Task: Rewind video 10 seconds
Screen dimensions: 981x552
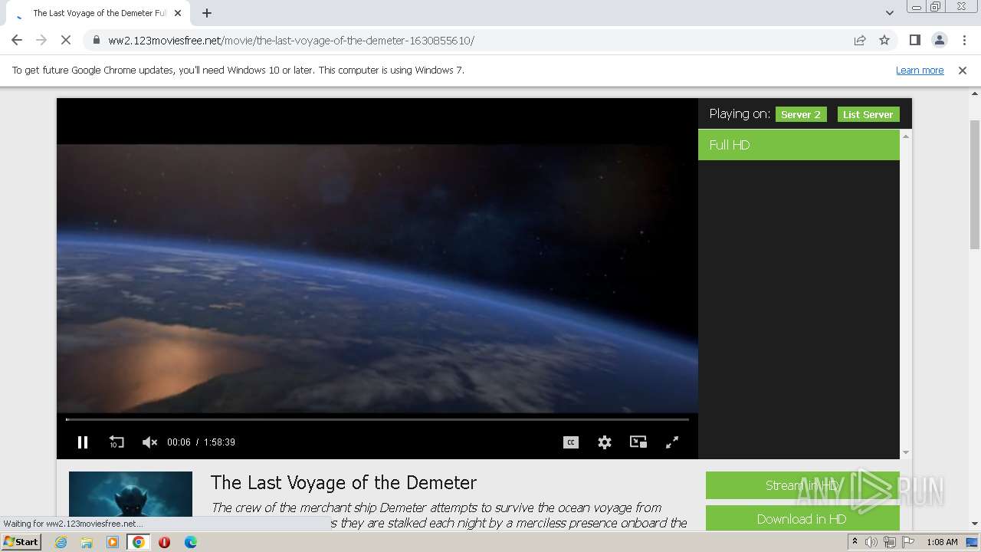Action: (x=116, y=442)
